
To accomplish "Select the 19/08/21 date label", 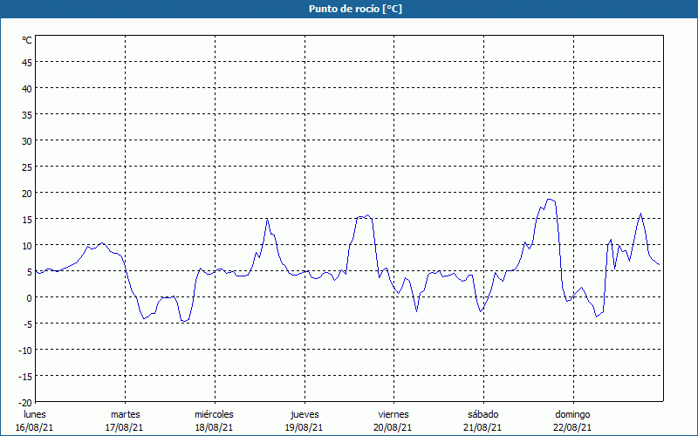I will coord(304,427).
